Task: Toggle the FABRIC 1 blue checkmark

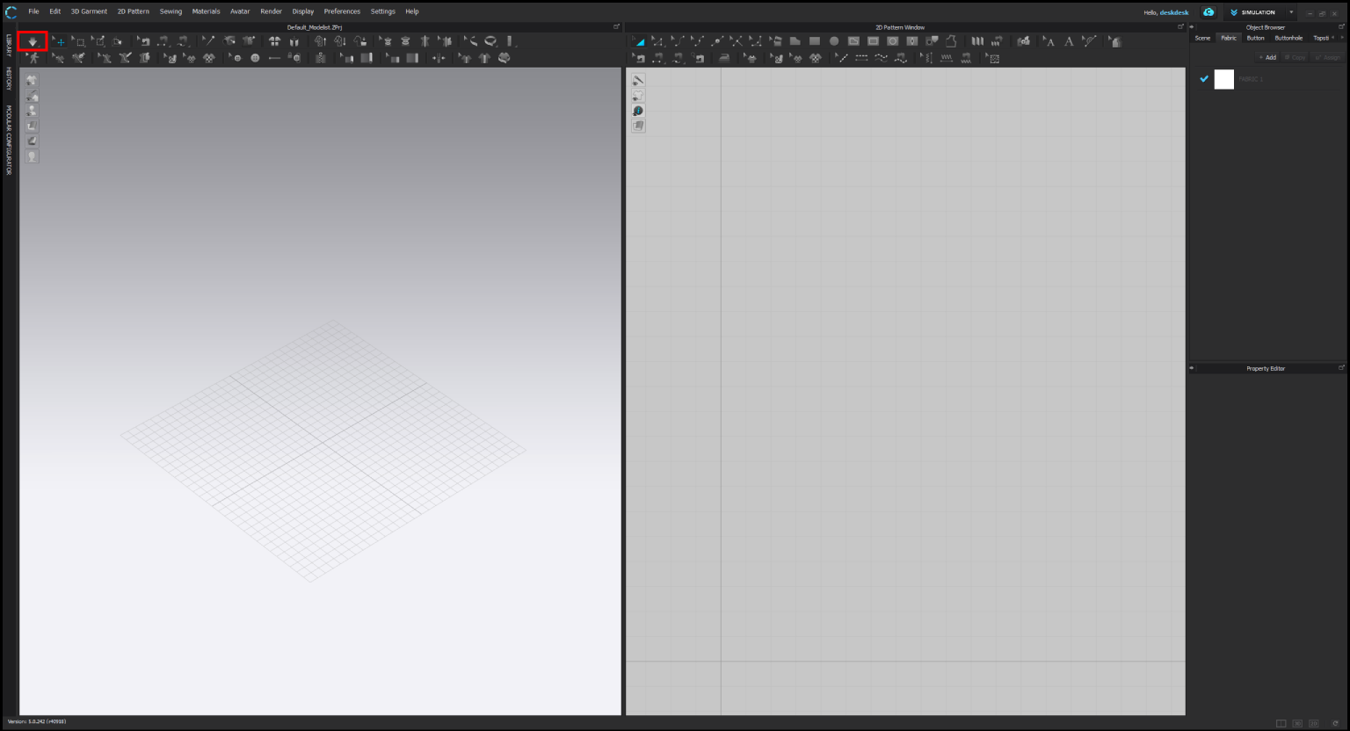Action: tap(1204, 79)
